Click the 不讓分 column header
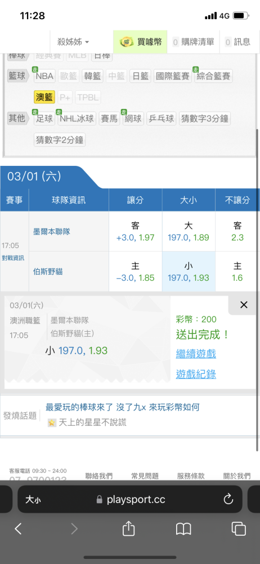 pos(237,200)
